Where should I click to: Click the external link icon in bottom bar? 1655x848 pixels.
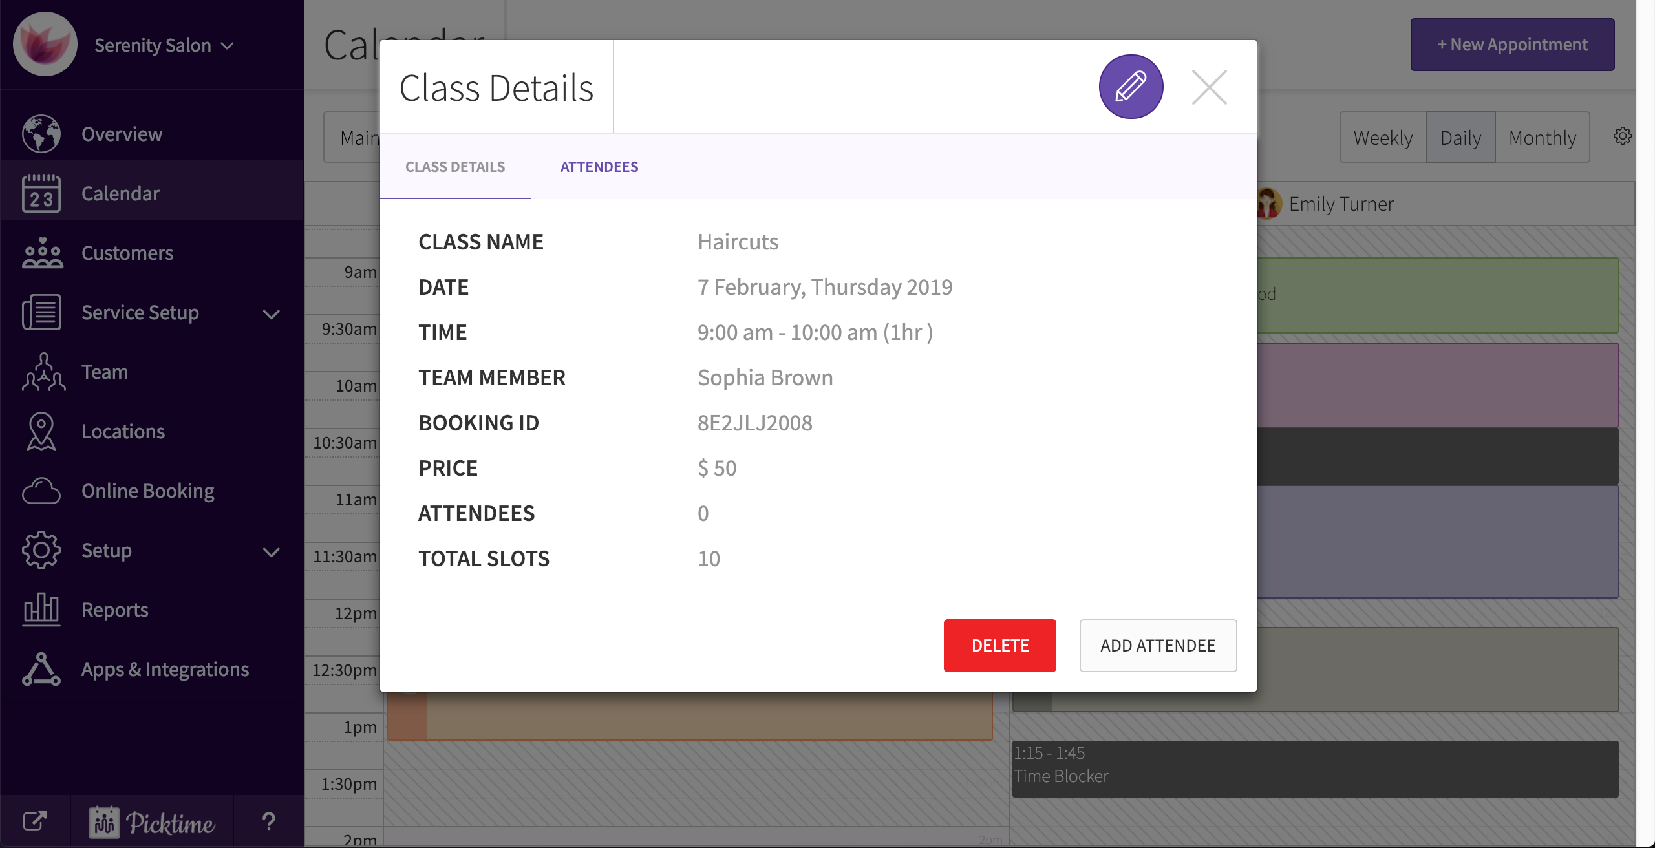point(34,821)
